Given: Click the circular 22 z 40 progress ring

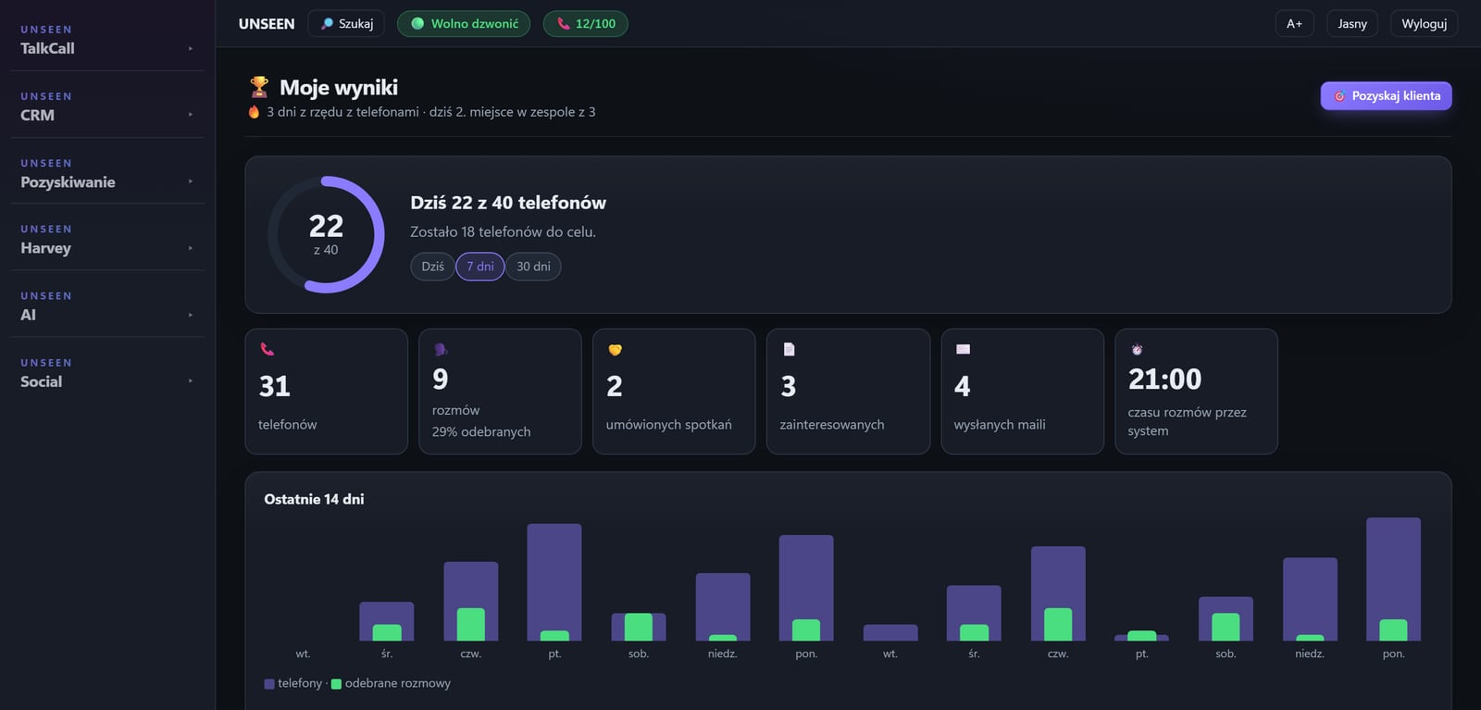Looking at the screenshot, I should point(326,234).
